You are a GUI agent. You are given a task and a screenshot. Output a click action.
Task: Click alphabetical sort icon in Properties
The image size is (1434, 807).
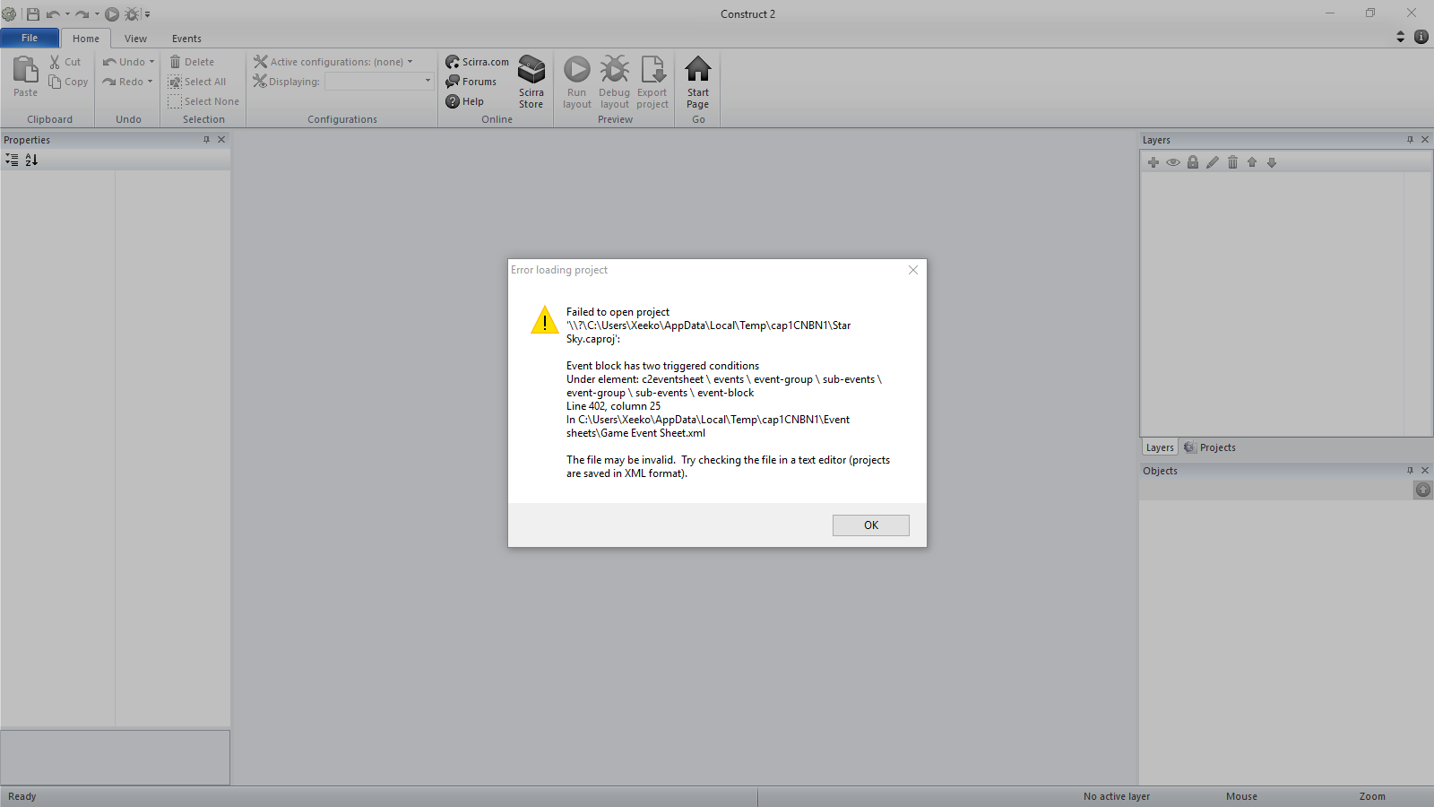tap(31, 160)
